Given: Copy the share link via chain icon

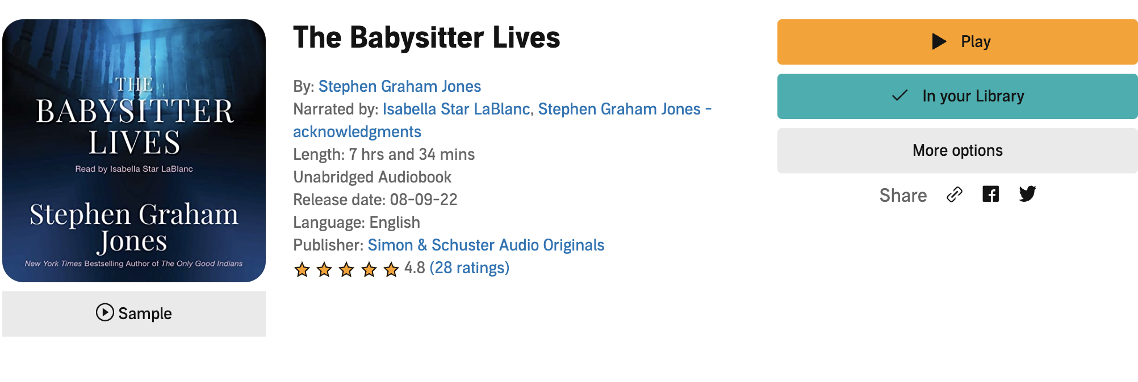Looking at the screenshot, I should tap(955, 194).
